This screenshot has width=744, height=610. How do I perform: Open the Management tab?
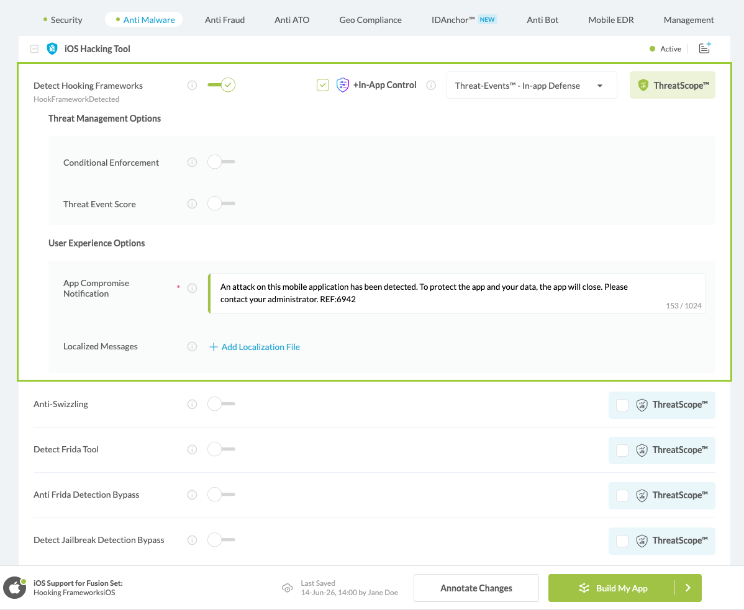(x=689, y=20)
